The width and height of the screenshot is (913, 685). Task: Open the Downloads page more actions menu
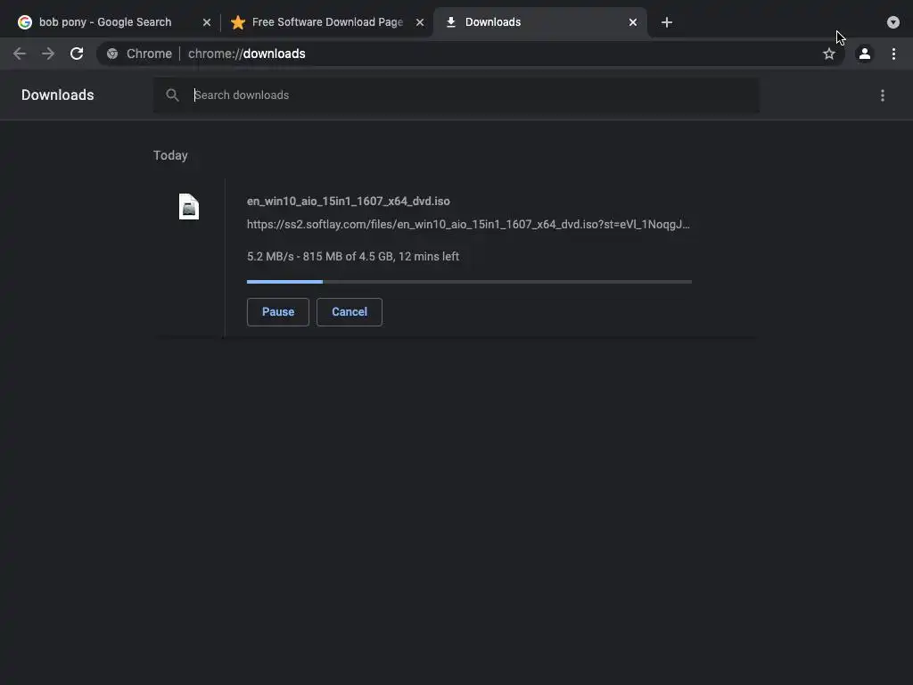coord(883,95)
